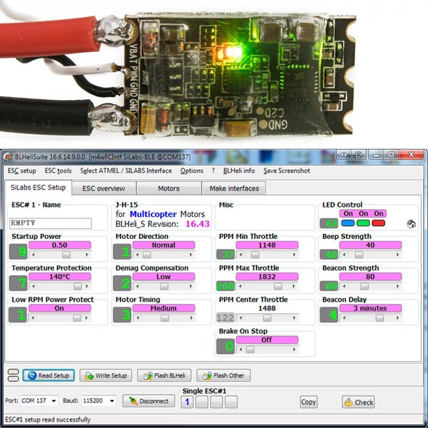Click Demag Compensation slider left arrow
Image resolution: width=428 pixels, height=428 pixels.
[x=137, y=286]
